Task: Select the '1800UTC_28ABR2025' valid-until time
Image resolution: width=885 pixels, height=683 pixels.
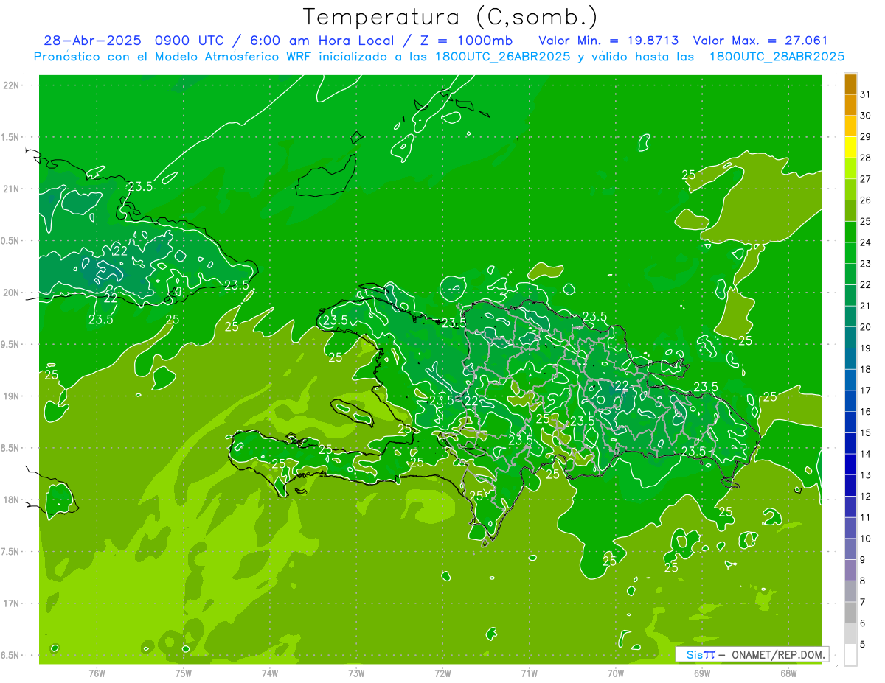Action: point(777,57)
